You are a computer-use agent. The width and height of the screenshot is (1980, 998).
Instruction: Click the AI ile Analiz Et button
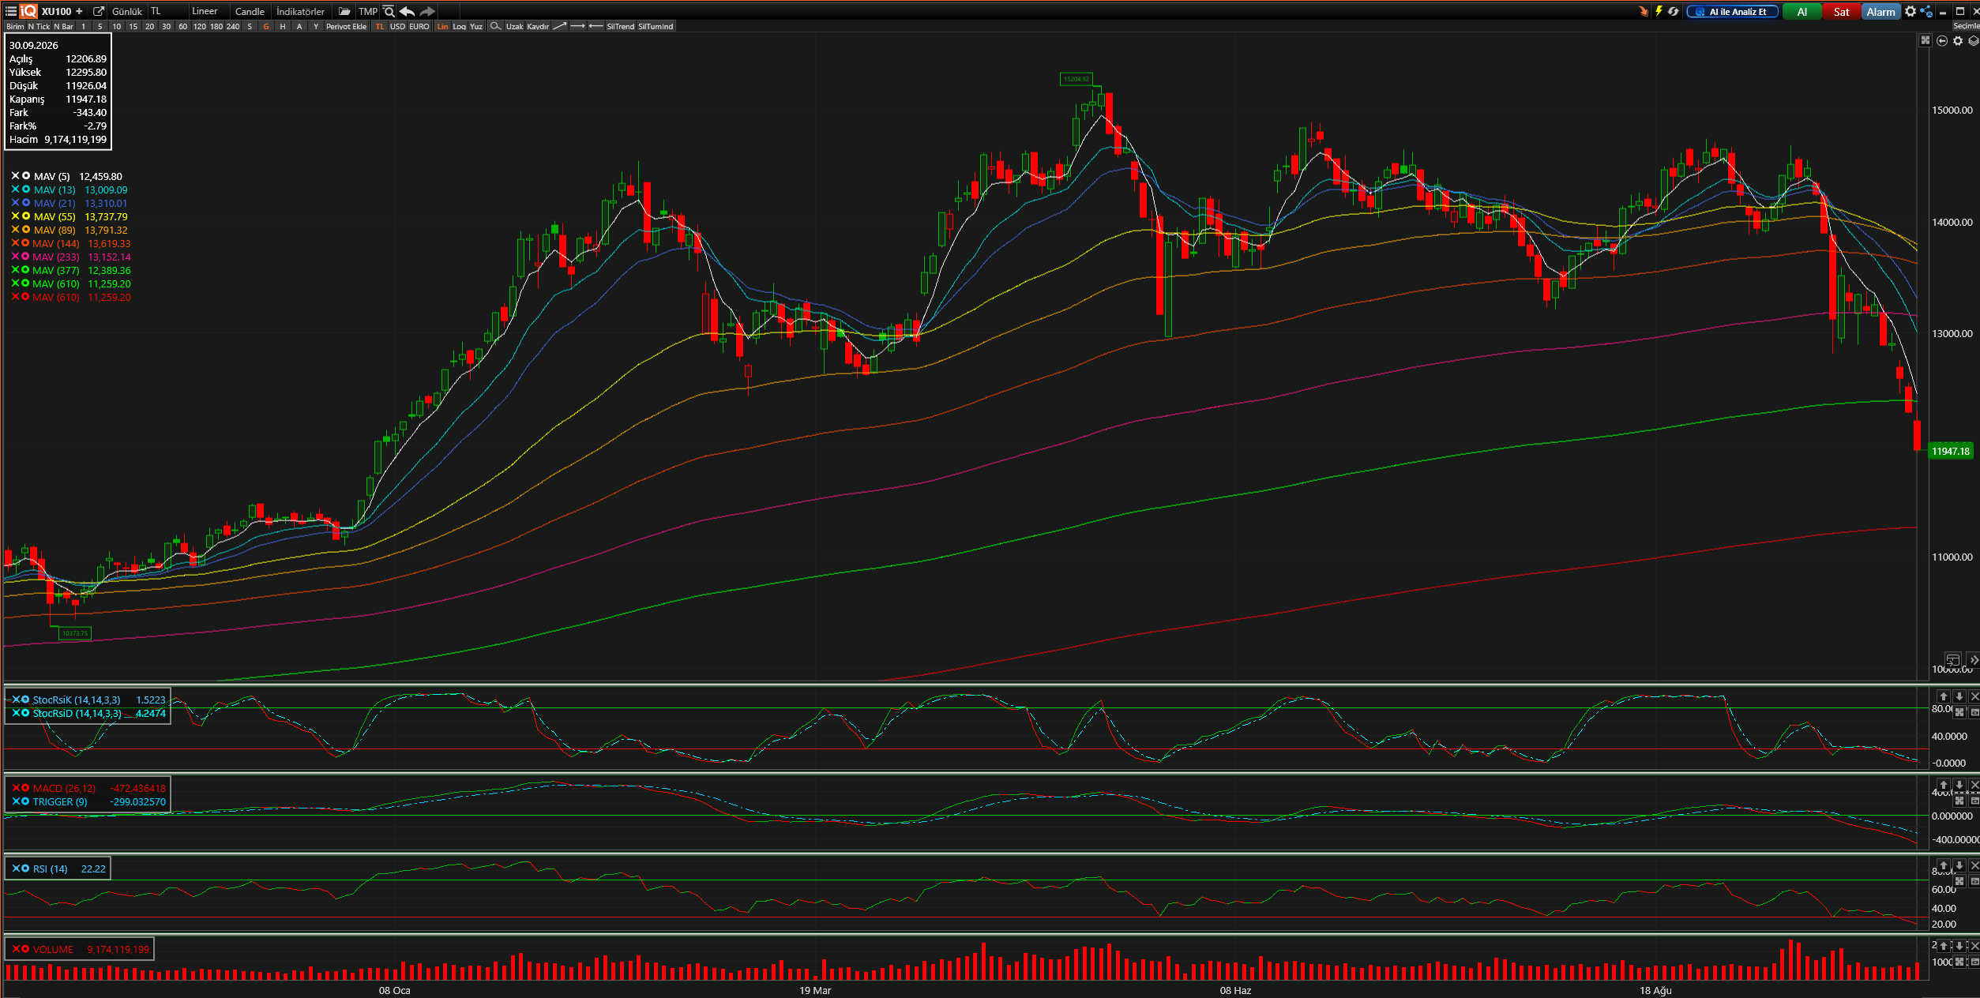(x=1732, y=11)
